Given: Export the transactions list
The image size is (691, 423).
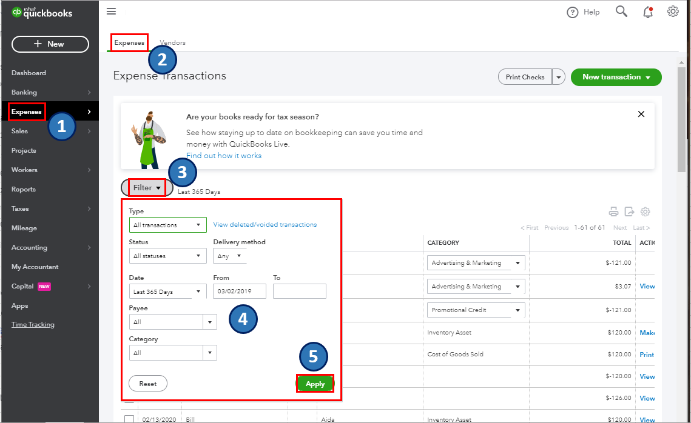Looking at the screenshot, I should pos(629,211).
